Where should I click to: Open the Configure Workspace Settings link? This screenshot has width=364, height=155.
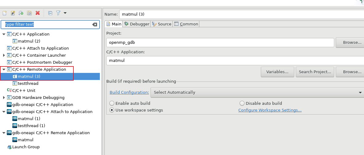click(270, 110)
